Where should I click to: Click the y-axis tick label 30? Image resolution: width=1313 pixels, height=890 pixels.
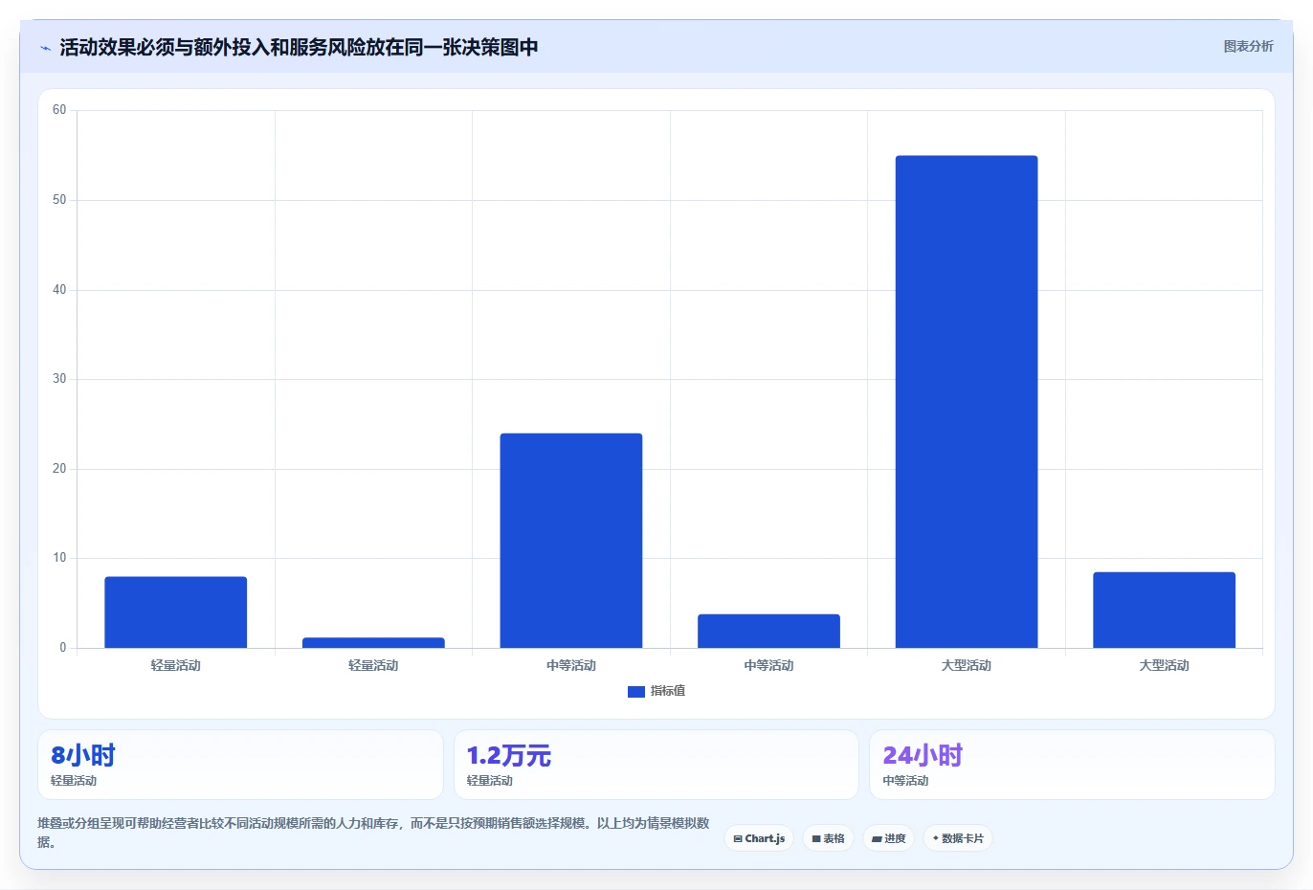coord(59,379)
